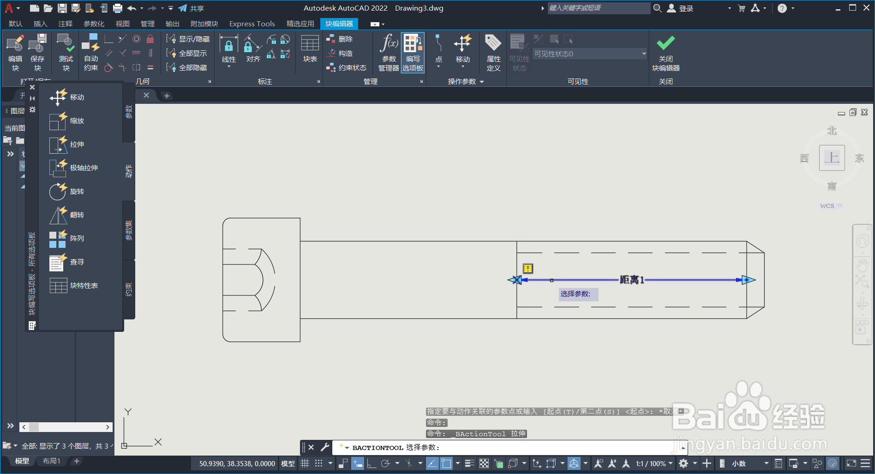Select the 移动 (Move) action in palette

click(x=67, y=97)
